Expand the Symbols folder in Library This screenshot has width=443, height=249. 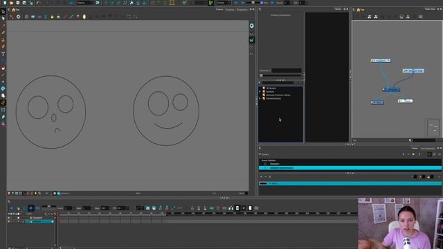pyautogui.click(x=260, y=91)
